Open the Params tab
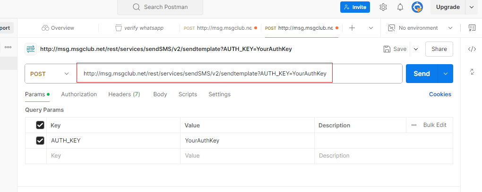482x192 pixels. tap(37, 94)
